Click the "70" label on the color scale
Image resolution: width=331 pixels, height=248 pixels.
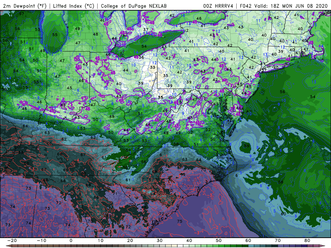point(278,241)
